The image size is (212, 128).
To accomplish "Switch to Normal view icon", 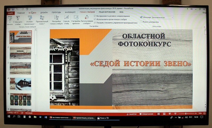I will (x=159, y=114).
